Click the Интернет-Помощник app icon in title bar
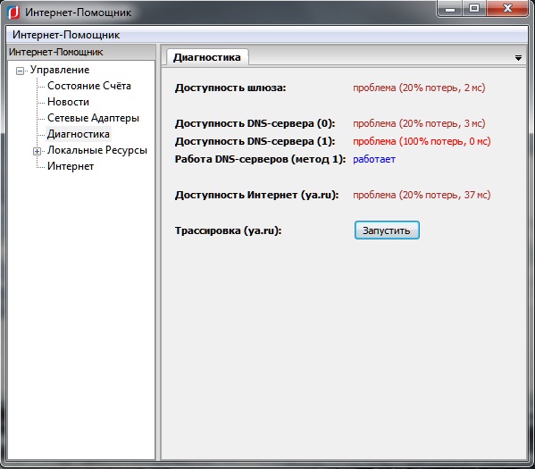The width and height of the screenshot is (535, 469). 13,13
